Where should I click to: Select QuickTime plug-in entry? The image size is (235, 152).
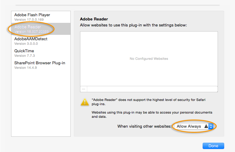click(x=41, y=53)
